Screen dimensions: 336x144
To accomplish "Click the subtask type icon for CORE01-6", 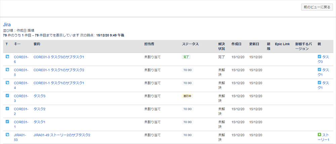I will pyautogui.click(x=7, y=57).
